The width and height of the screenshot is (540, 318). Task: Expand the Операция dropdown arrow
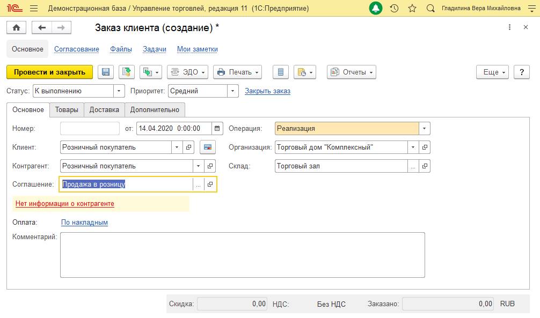(424, 128)
